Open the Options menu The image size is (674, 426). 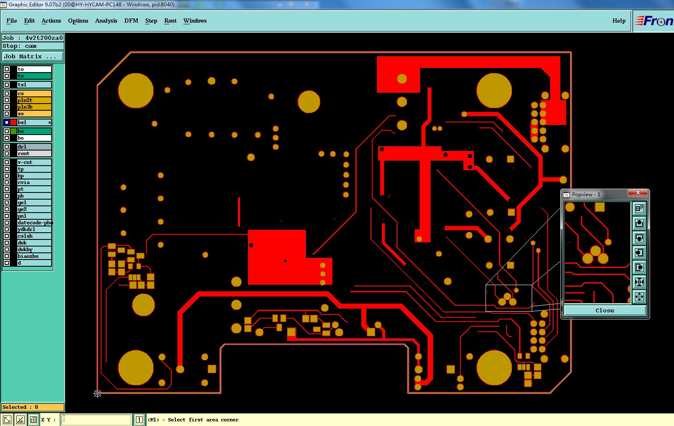click(x=78, y=21)
